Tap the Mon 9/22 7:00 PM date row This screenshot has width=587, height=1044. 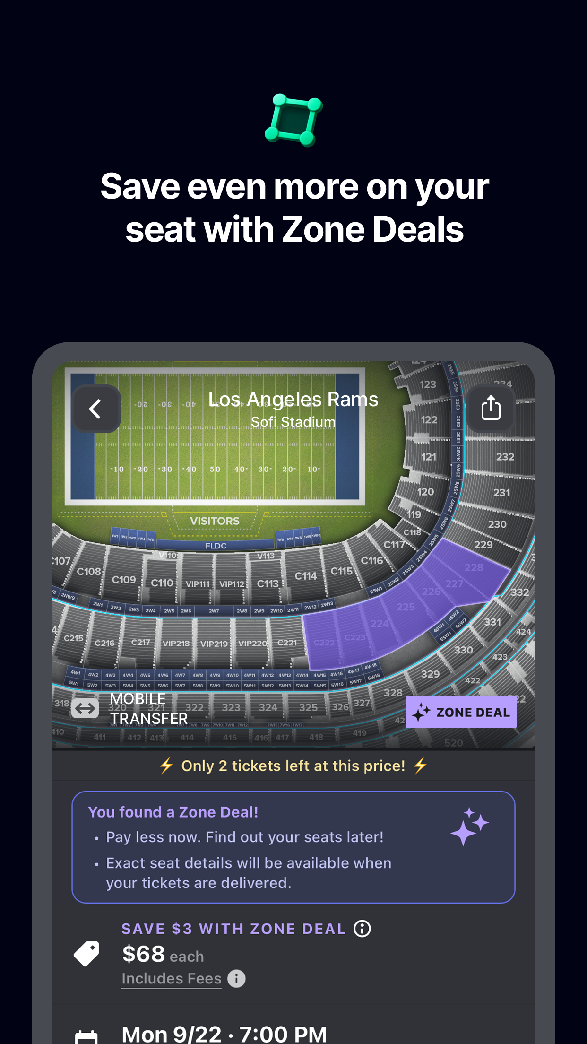click(x=224, y=1034)
